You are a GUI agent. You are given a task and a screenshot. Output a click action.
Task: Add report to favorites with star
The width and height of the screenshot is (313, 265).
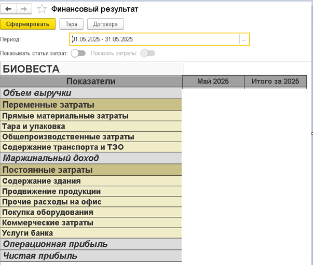(x=42, y=9)
